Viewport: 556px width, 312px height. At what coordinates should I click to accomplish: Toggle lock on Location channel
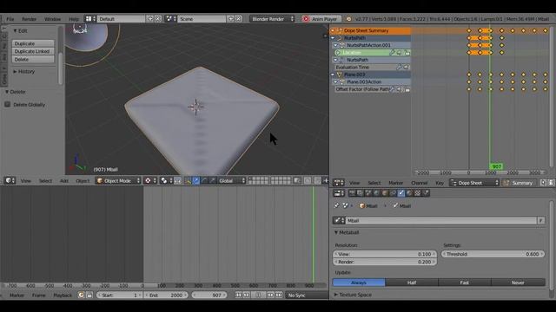click(x=407, y=53)
